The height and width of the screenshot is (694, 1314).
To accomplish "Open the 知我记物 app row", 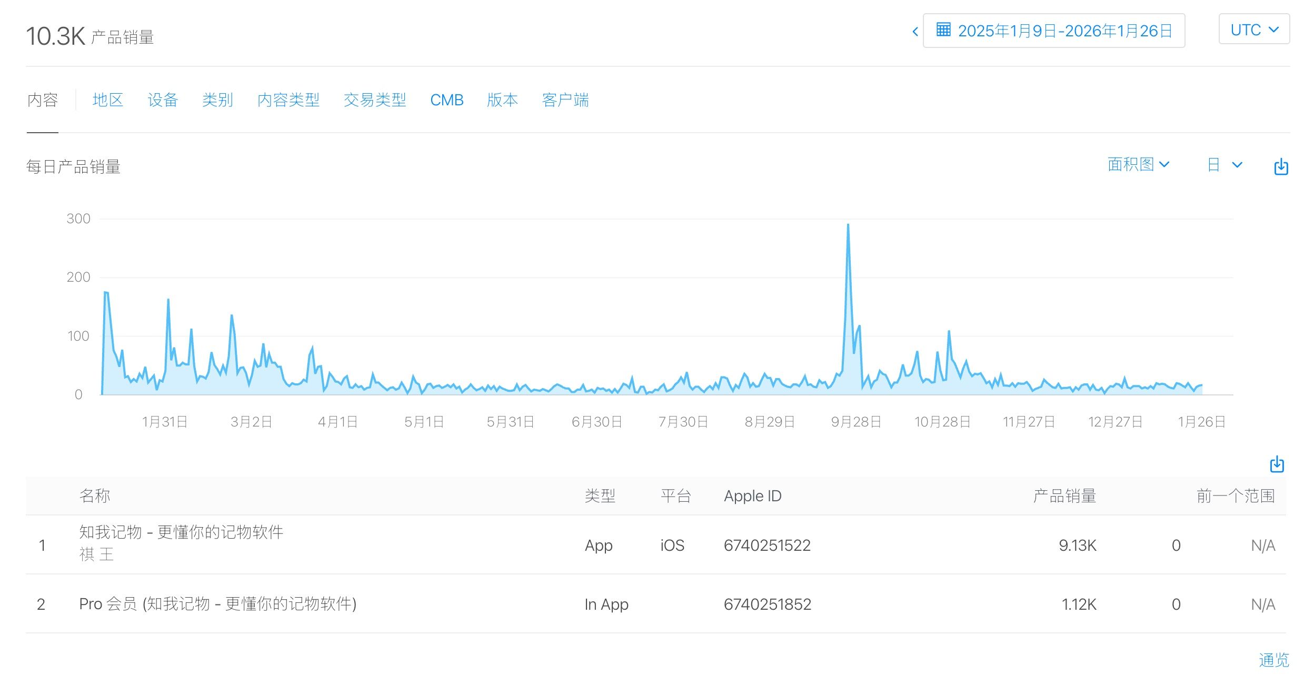I will point(181,532).
